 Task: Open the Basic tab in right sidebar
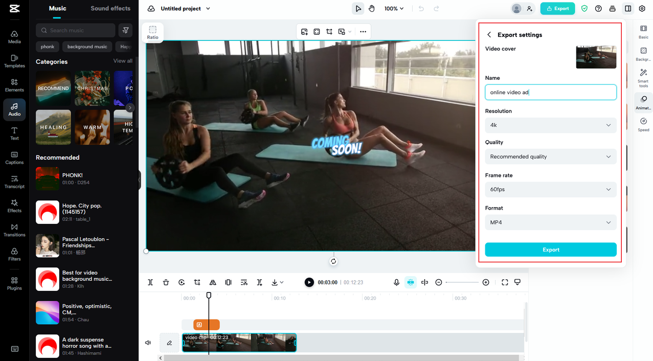tap(643, 32)
